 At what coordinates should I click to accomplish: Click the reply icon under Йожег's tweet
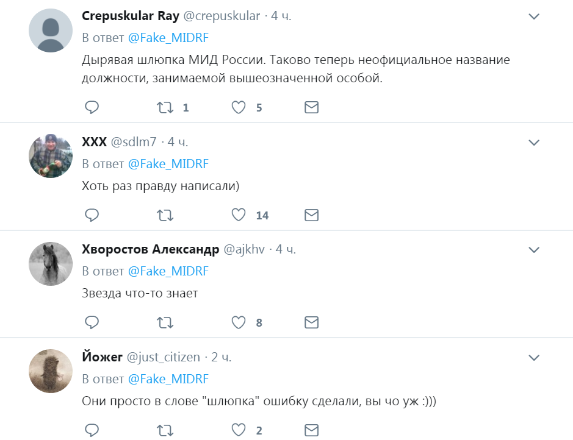pos(92,430)
